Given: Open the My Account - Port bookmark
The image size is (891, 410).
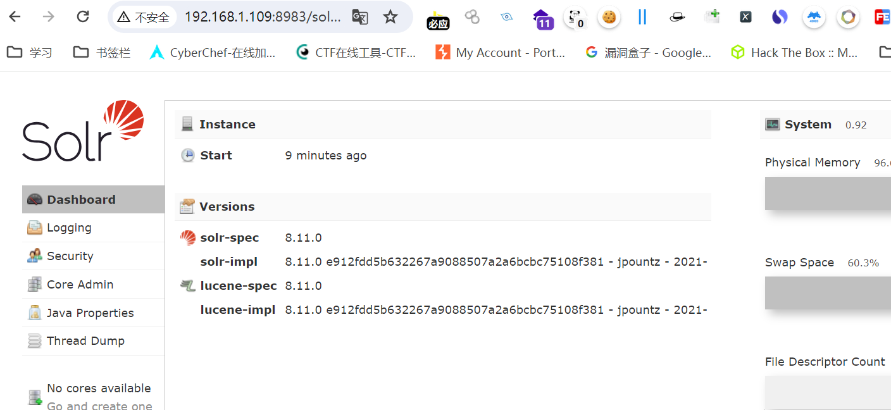Looking at the screenshot, I should (x=501, y=53).
